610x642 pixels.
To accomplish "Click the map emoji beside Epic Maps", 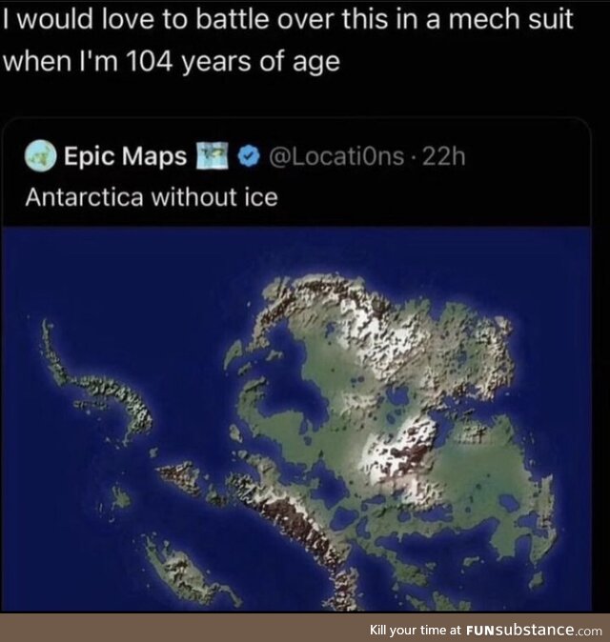I will pos(213,157).
